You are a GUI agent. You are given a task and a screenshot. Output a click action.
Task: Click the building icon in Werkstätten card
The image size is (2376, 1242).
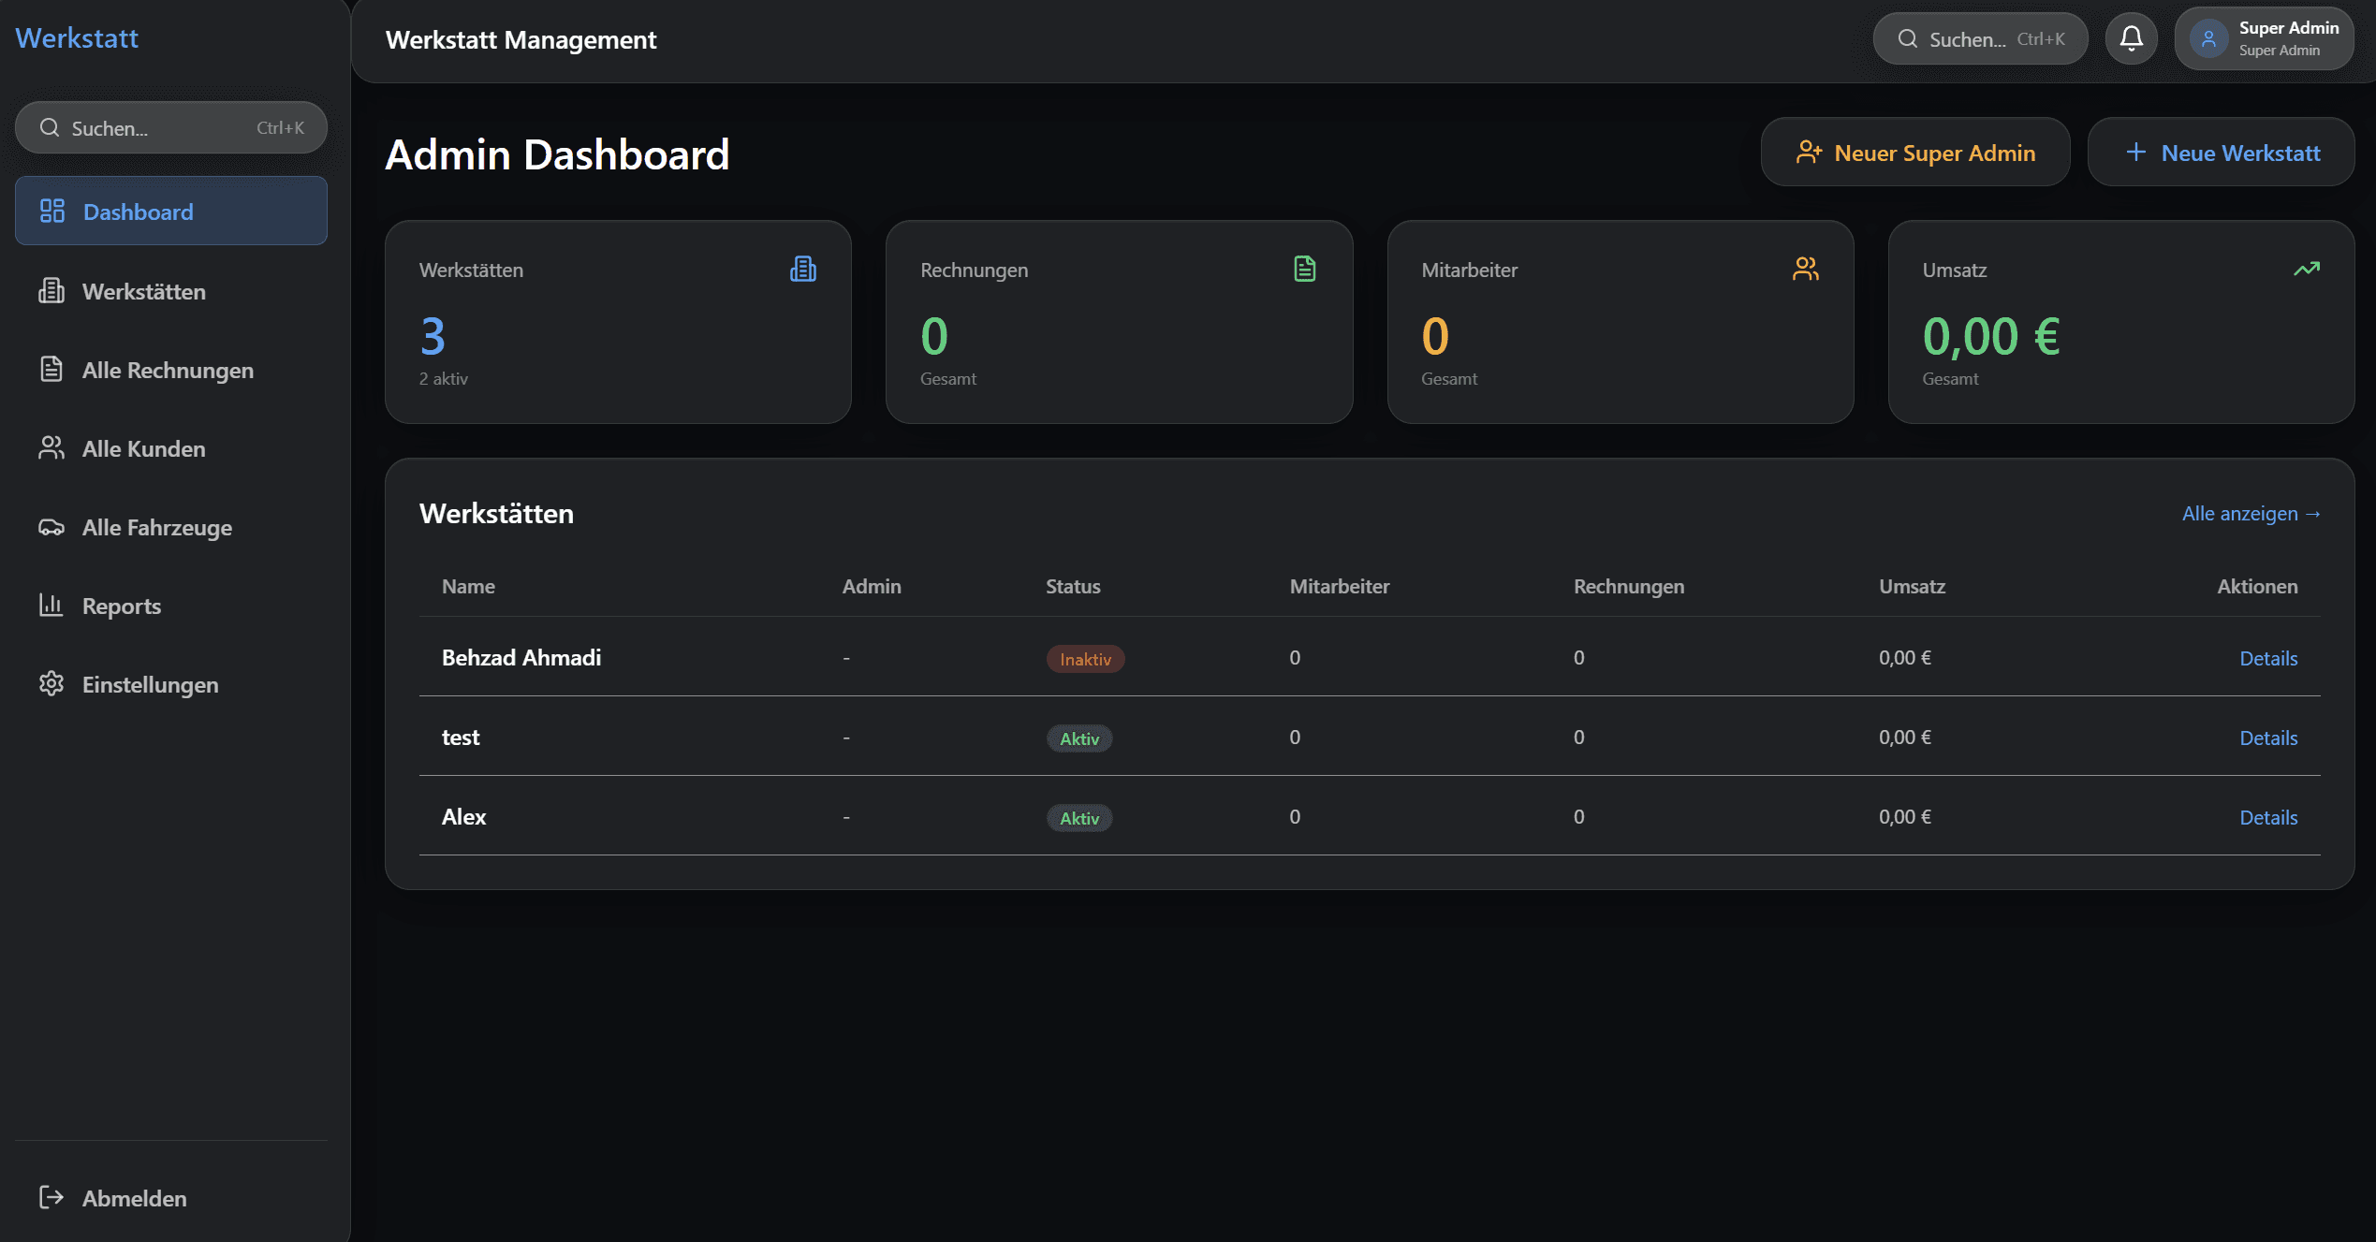tap(802, 270)
